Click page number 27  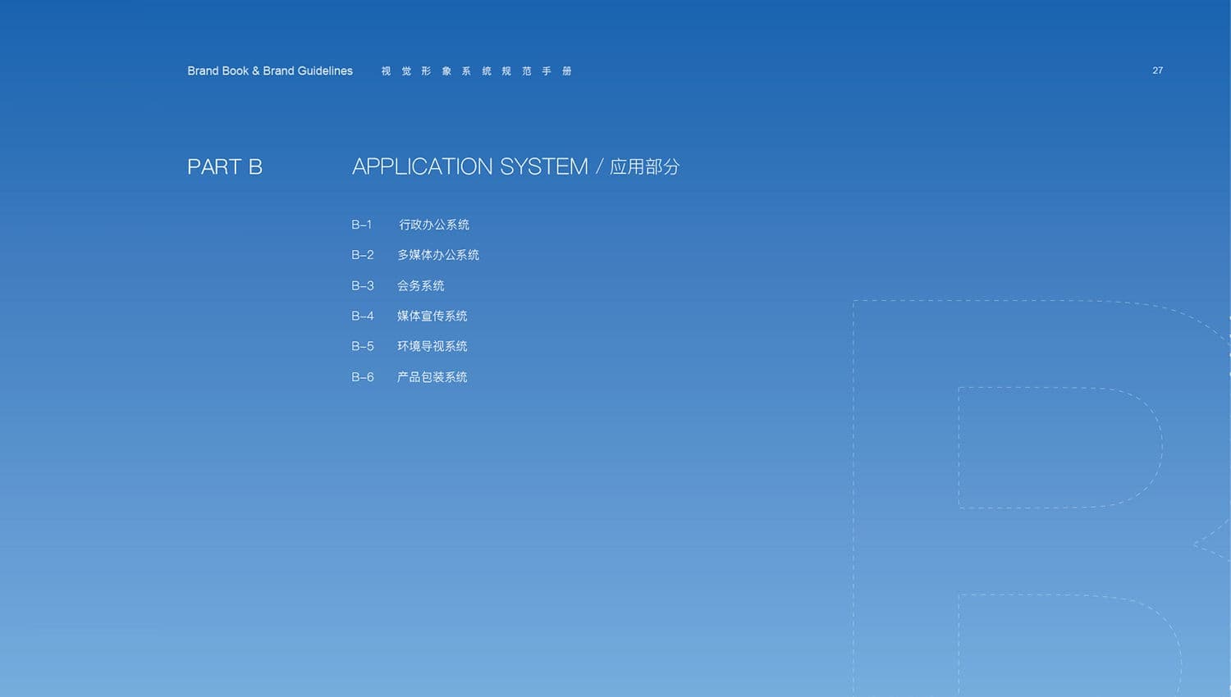coord(1157,71)
